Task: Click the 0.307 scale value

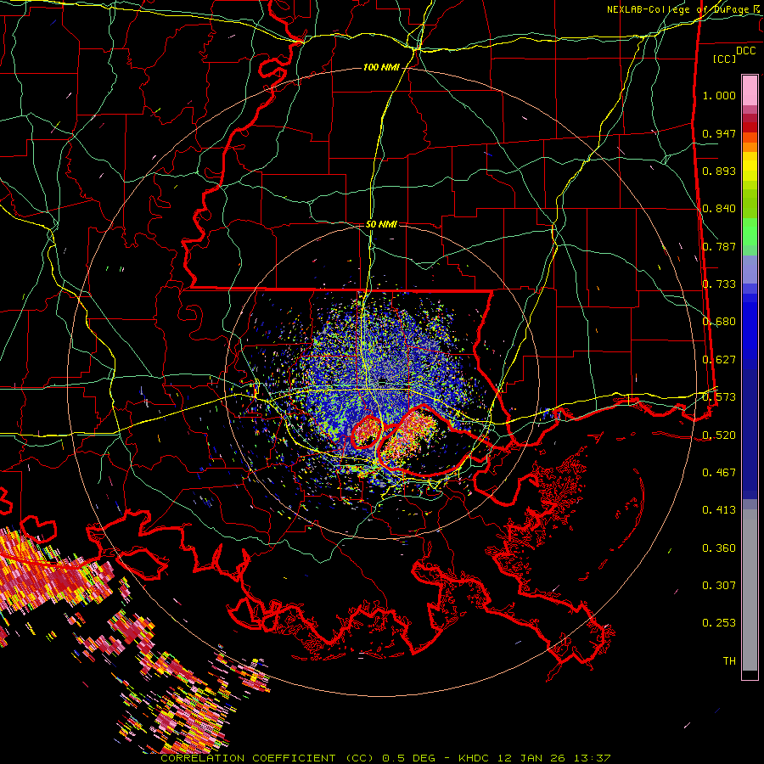Action: (x=719, y=586)
